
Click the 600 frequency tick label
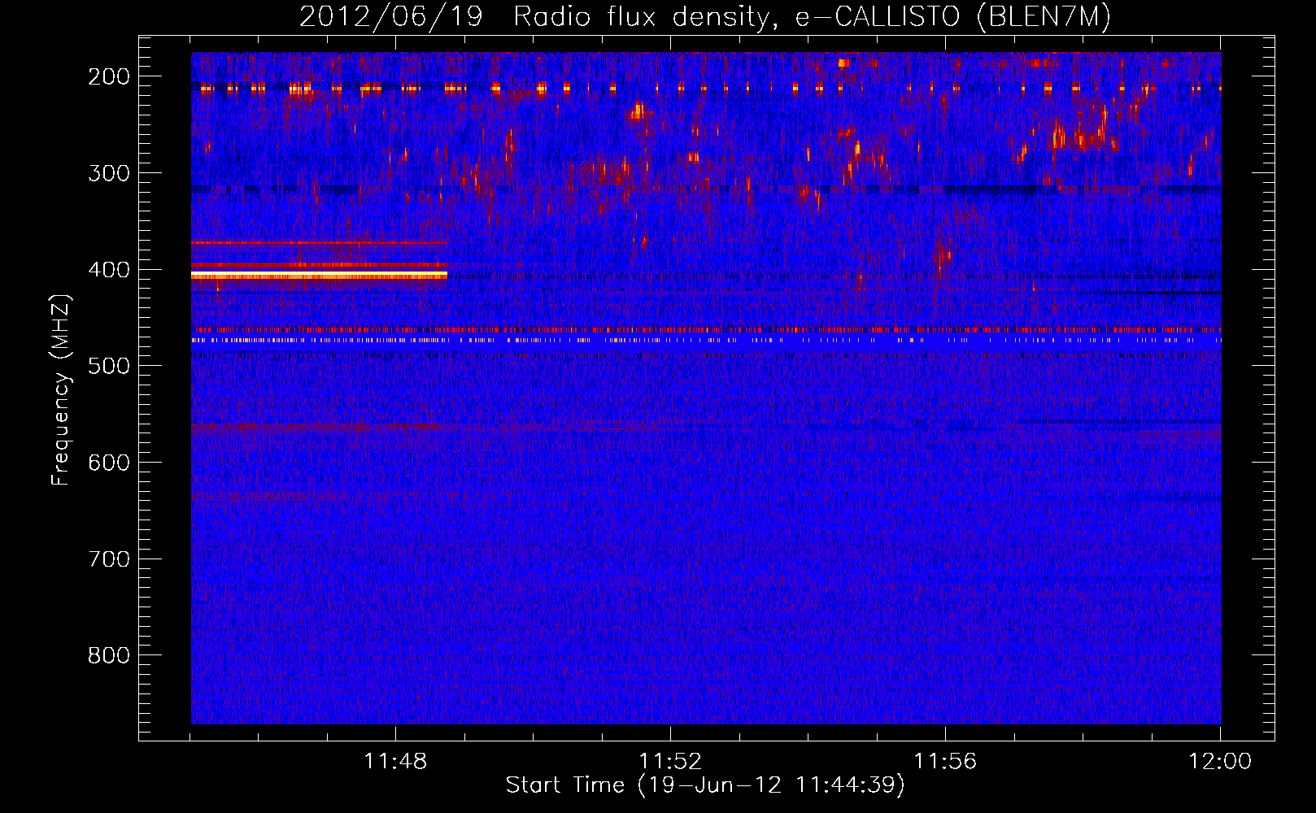click(x=109, y=463)
